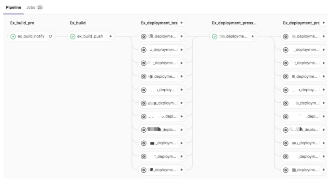The width and height of the screenshot is (330, 180).
Task: Run first job in Ex_deployment_pro column
Action: tap(323, 36)
